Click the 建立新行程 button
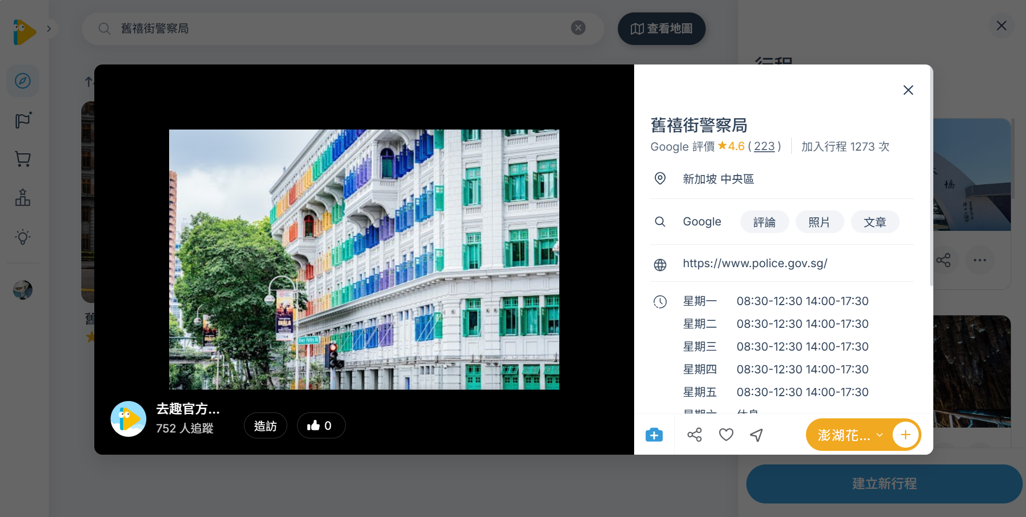Viewport: 1026px width, 517px height. [885, 484]
